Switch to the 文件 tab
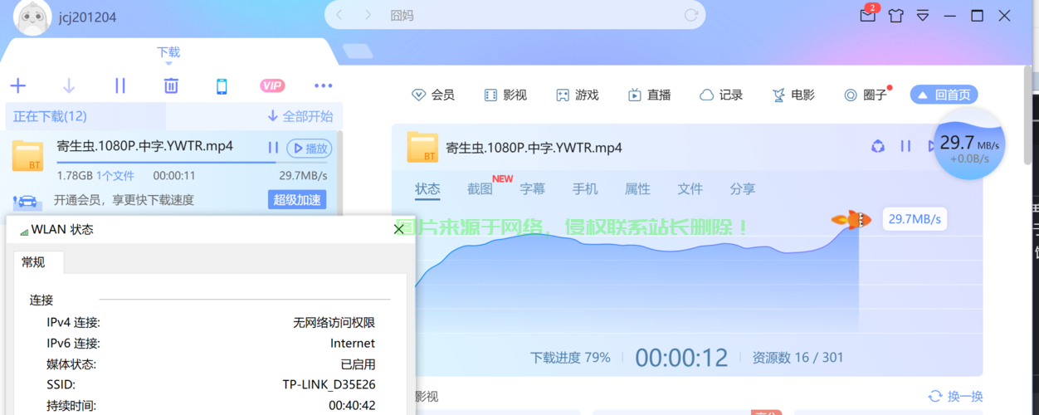 690,189
